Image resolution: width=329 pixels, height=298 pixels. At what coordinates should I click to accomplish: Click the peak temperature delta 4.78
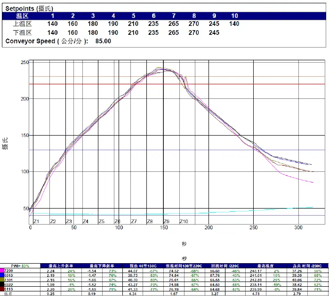(x=256, y=294)
